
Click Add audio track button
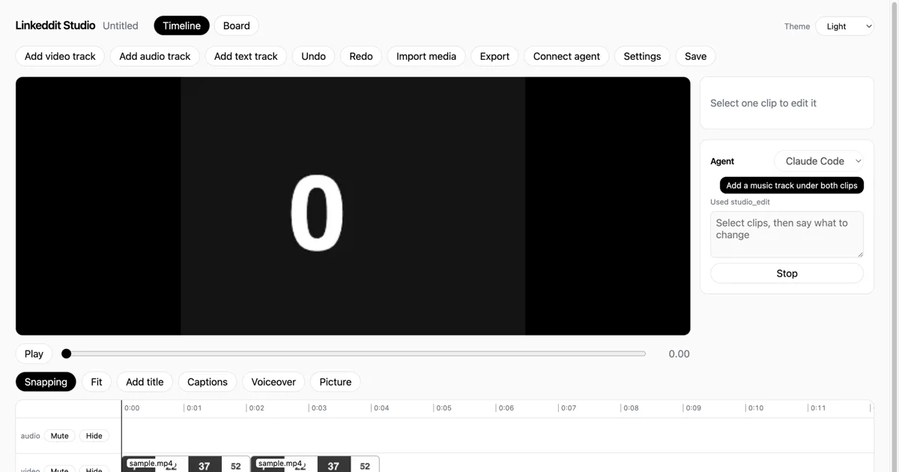(x=155, y=56)
